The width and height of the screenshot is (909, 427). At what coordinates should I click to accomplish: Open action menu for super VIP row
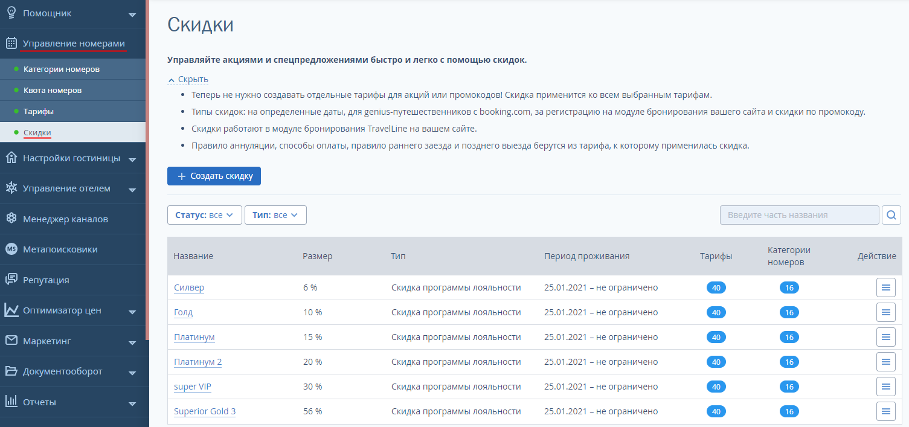(x=885, y=387)
